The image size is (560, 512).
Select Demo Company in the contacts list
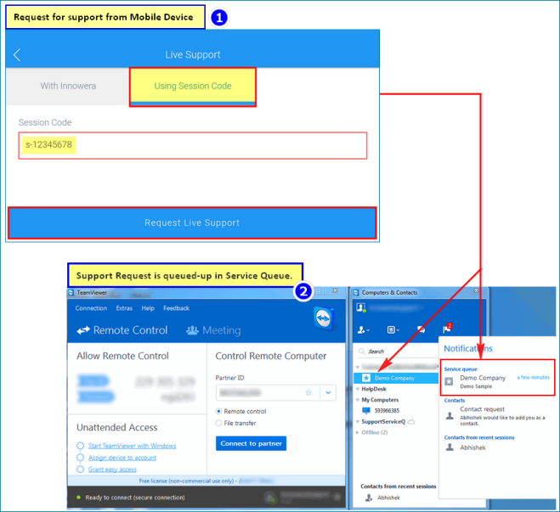coord(396,378)
